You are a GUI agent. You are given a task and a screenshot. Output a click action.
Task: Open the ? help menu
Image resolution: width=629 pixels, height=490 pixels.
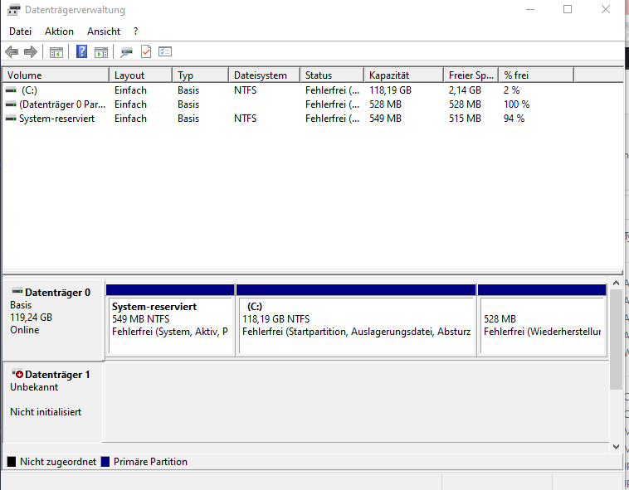coord(135,32)
